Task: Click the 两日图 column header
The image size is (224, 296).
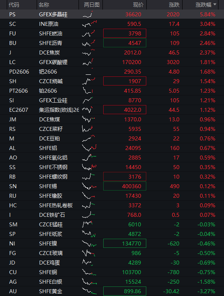Action: point(92,5)
